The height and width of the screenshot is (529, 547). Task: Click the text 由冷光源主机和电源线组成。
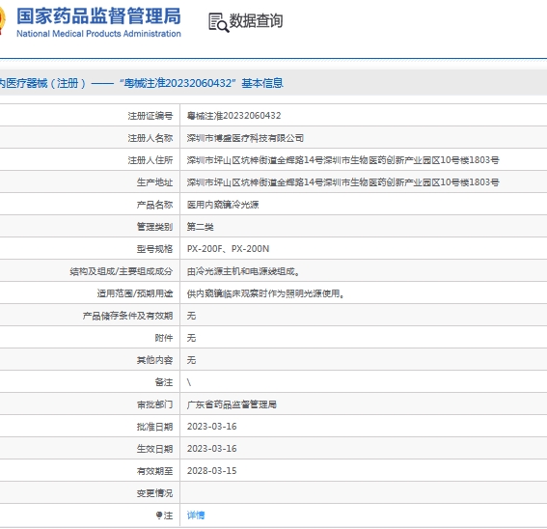click(x=243, y=271)
